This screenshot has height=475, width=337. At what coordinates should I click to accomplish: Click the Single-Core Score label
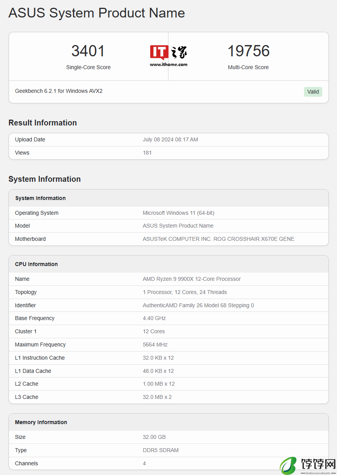coord(88,67)
